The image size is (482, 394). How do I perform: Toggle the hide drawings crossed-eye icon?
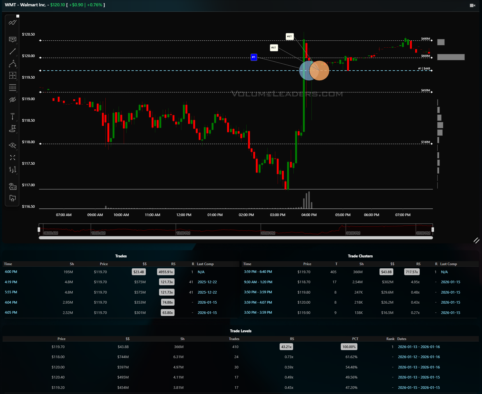[x=12, y=100]
